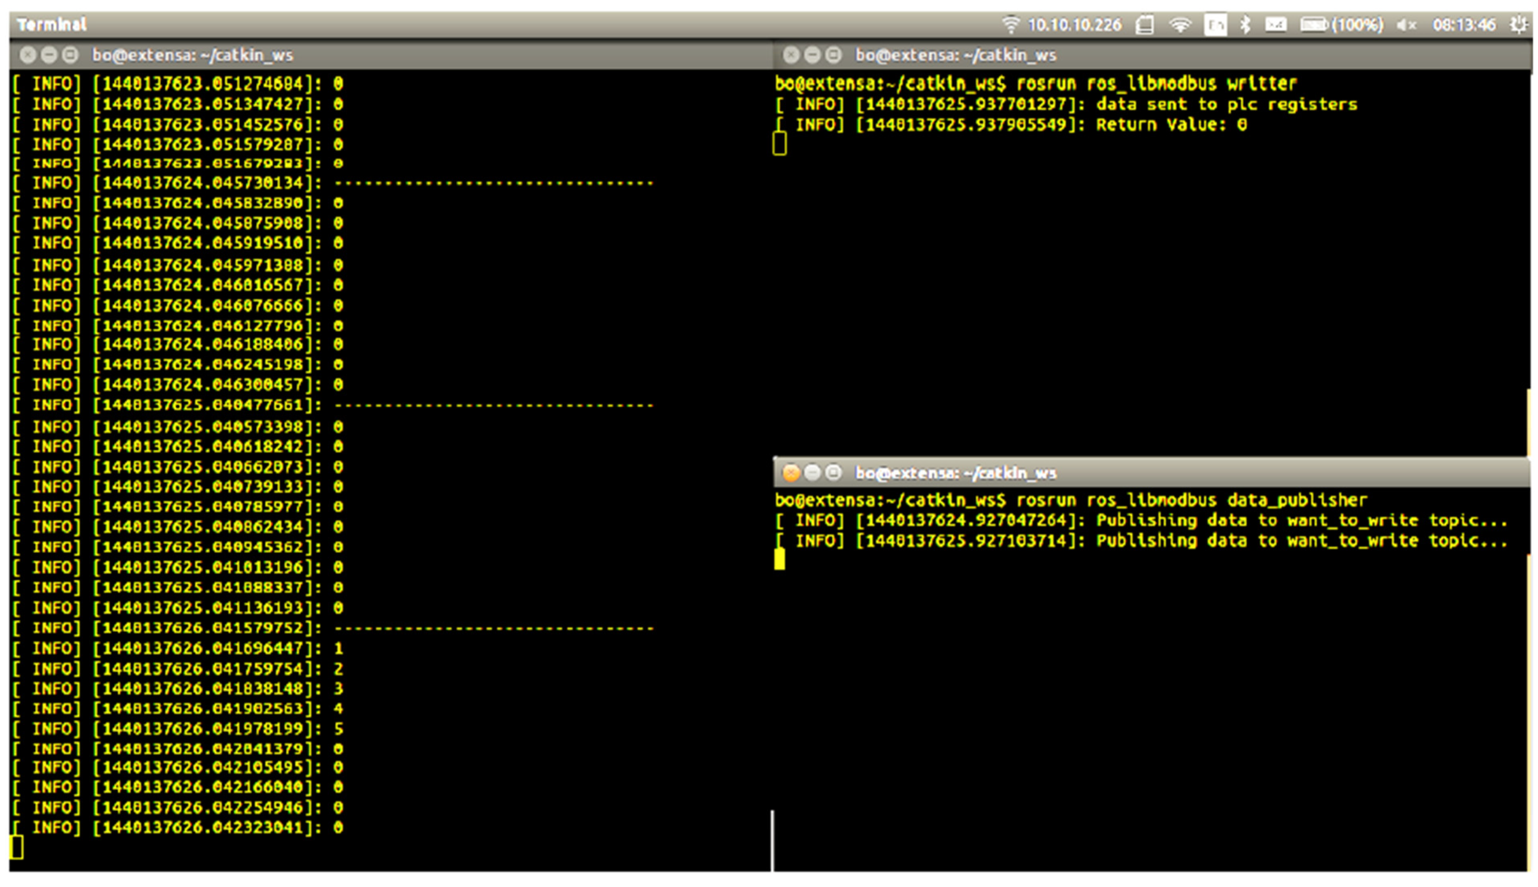Open the 08:13:46 clock calendar
The width and height of the screenshot is (1538, 887).
[x=1464, y=25]
